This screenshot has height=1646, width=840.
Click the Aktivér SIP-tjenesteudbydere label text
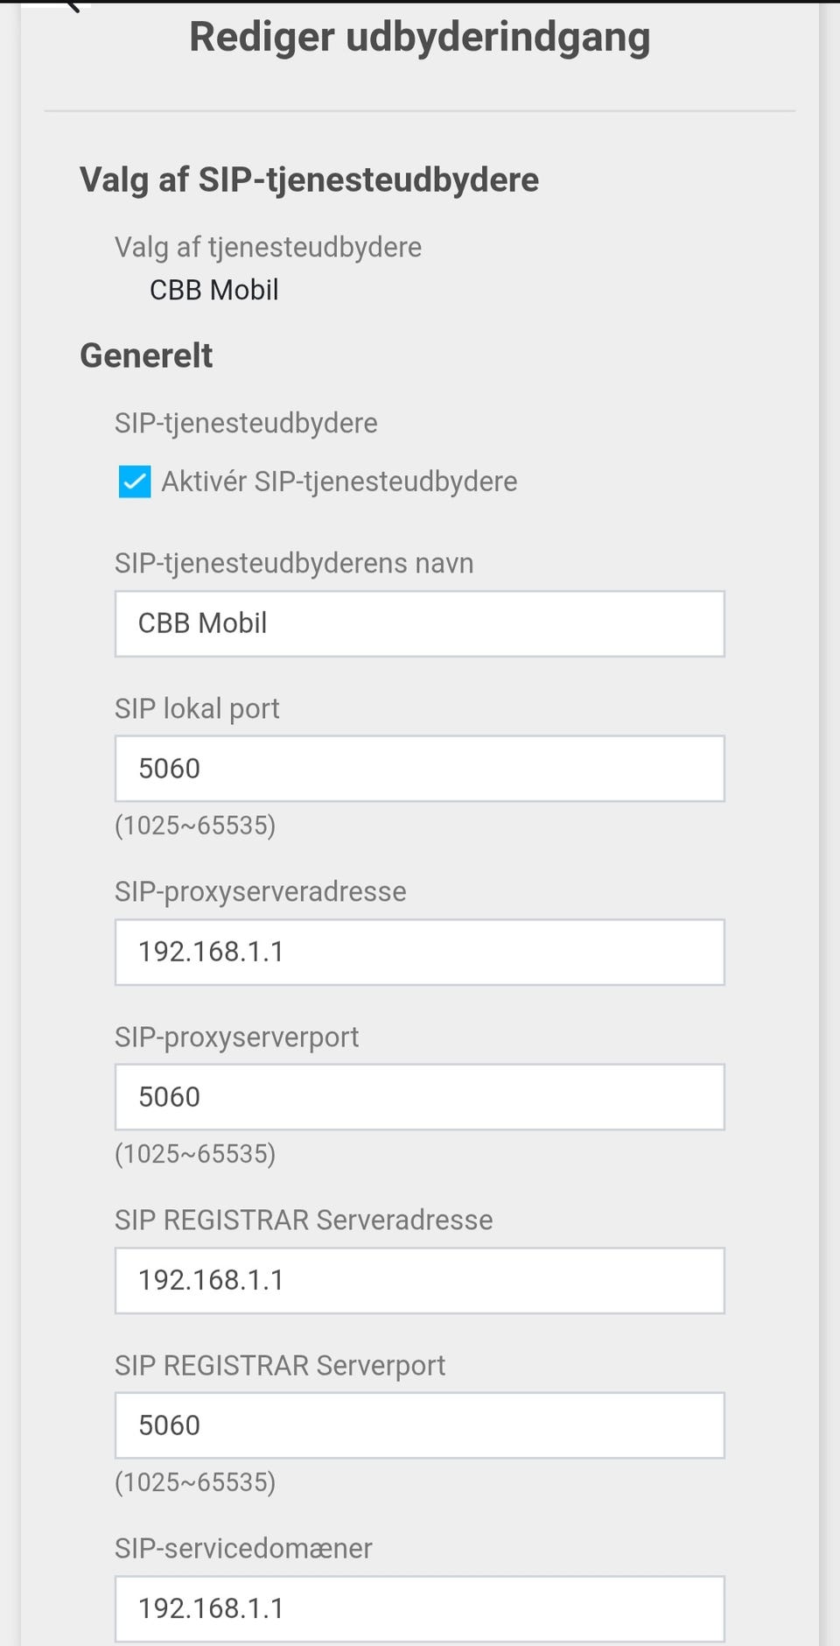pyautogui.click(x=339, y=482)
